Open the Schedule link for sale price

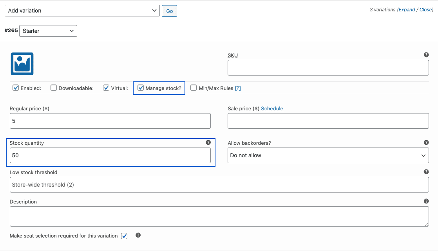pos(272,108)
